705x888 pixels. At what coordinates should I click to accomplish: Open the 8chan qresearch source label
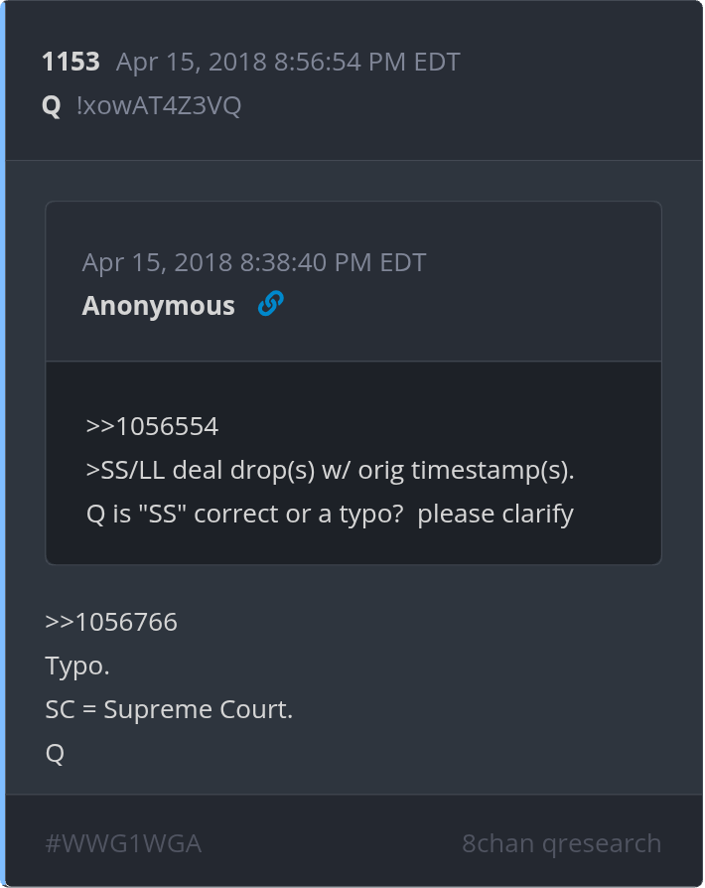(561, 843)
